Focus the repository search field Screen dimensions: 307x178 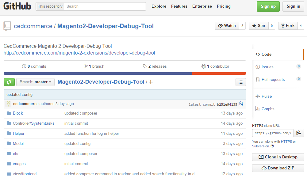click(x=105, y=6)
